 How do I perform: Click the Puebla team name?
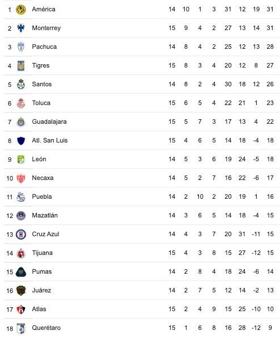coord(42,196)
